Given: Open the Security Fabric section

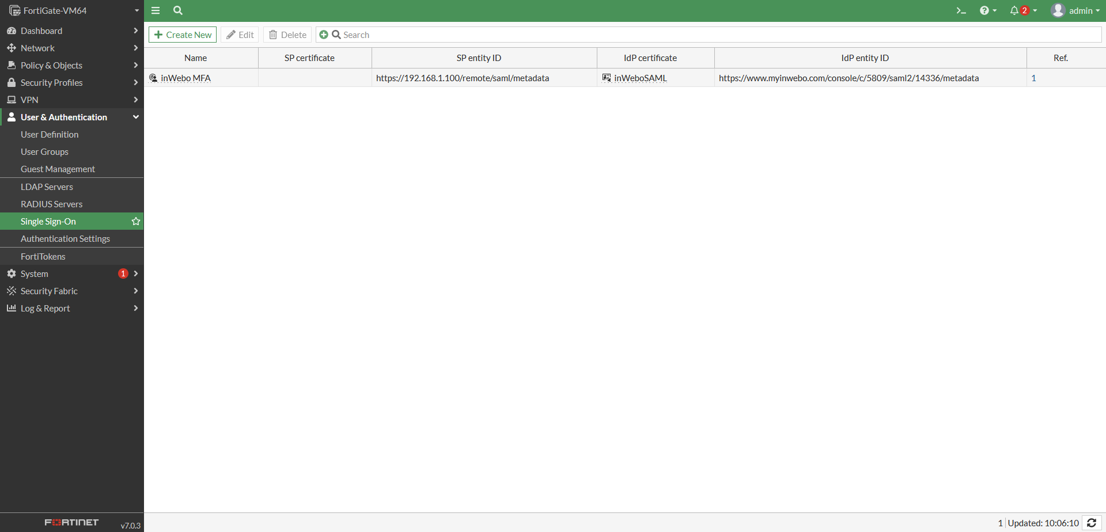Looking at the screenshot, I should point(48,291).
